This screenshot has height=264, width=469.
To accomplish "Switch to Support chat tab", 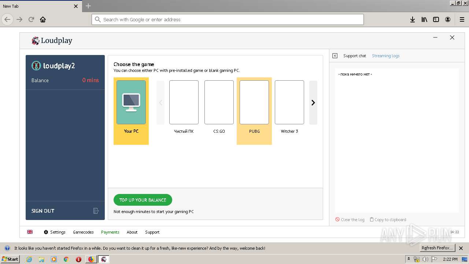I will point(355,56).
